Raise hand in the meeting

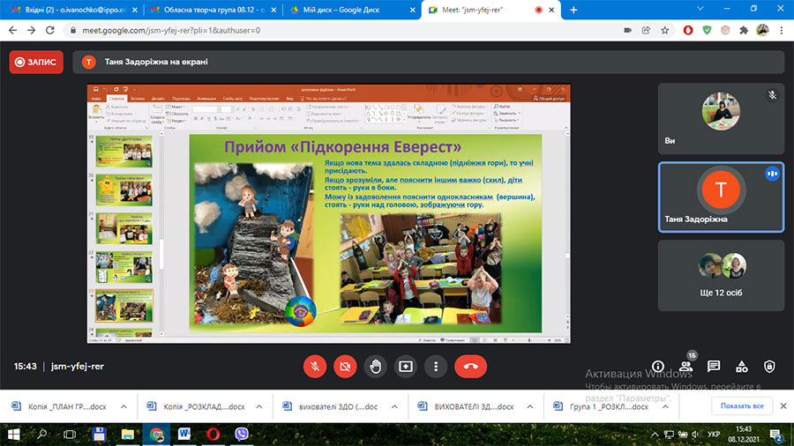375,366
